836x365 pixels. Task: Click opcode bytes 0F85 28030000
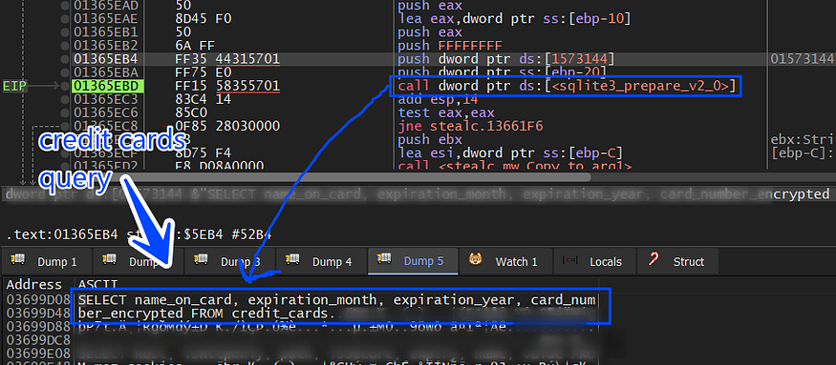[227, 126]
